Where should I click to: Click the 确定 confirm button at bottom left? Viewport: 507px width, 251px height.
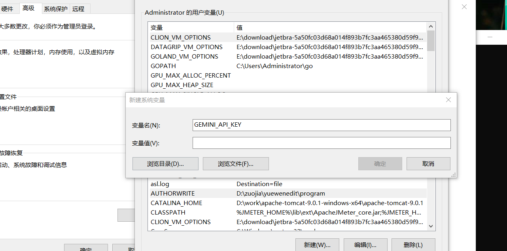point(86,249)
